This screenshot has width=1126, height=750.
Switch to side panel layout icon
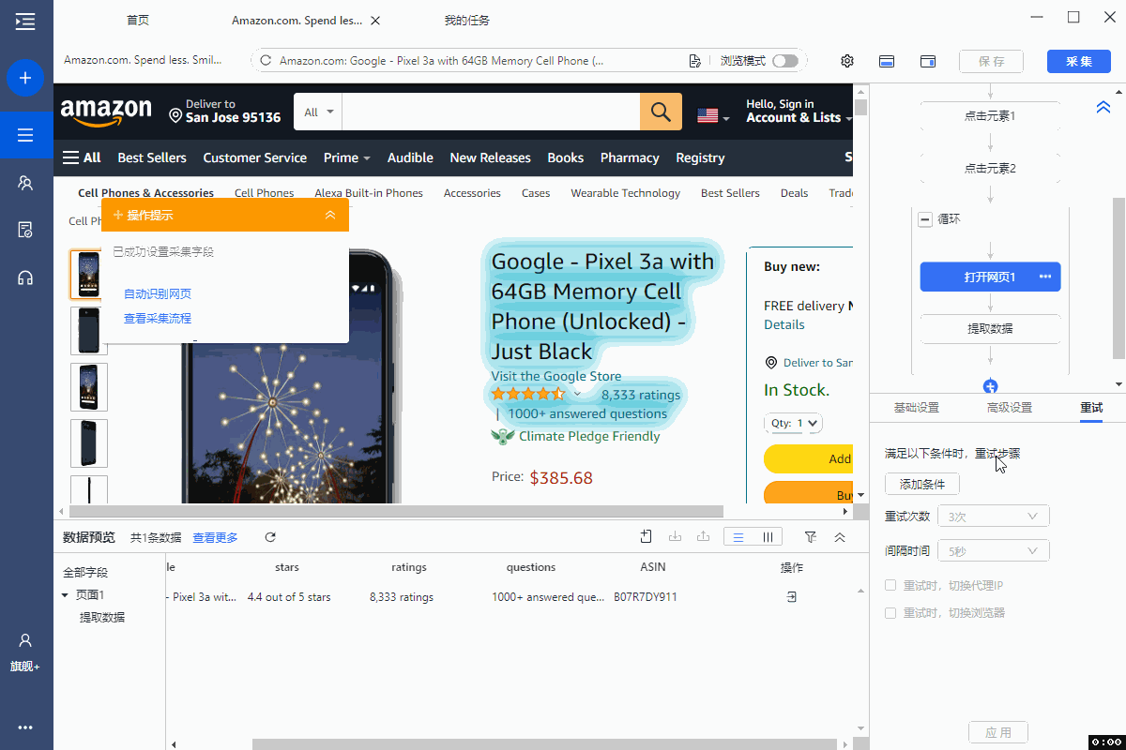[x=928, y=61]
